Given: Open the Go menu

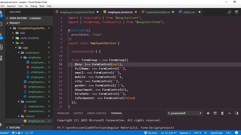Looking at the screenshot, I should [27, 6].
